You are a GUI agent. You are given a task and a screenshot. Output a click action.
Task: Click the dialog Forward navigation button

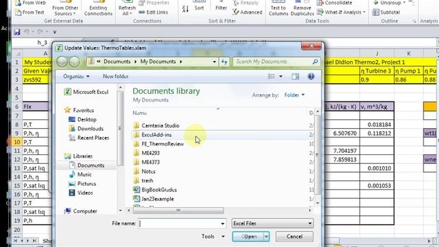[x=74, y=62]
